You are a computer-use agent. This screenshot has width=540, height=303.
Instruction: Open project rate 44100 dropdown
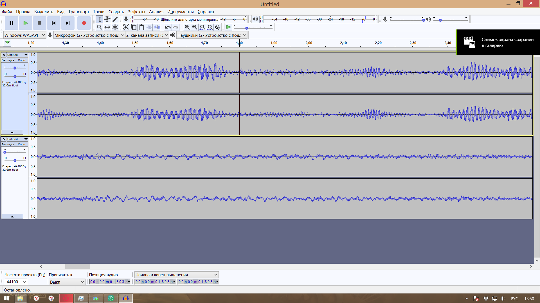(16, 282)
